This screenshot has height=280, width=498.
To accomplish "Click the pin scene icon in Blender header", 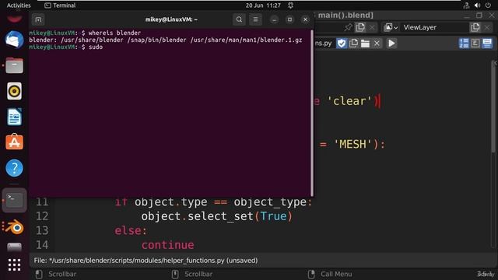I will click(349, 27).
